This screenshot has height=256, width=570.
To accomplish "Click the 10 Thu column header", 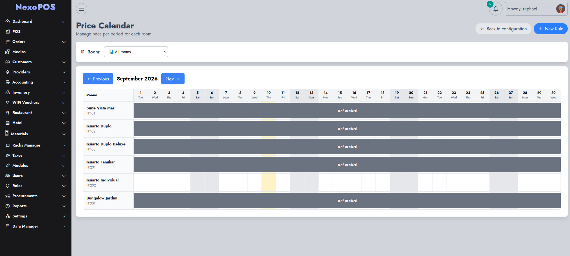I will [x=269, y=95].
